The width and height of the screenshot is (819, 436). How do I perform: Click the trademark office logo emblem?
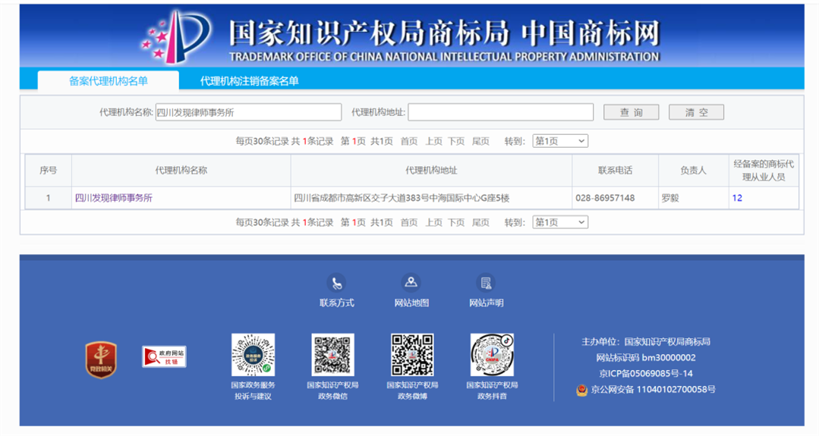point(177,36)
